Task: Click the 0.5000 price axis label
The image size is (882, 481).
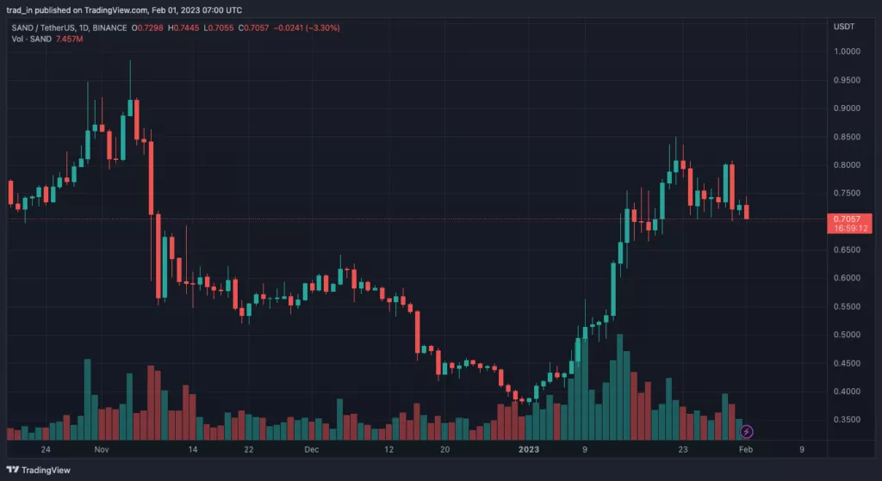Action: coord(847,335)
